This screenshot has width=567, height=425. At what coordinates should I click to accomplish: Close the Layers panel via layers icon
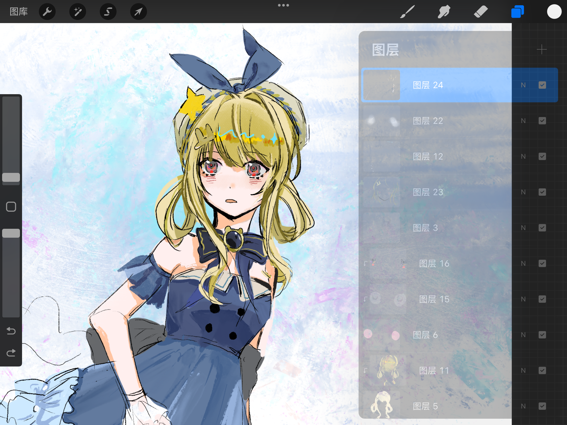coord(517,12)
